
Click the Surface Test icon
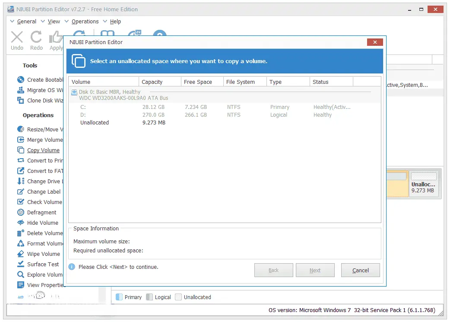pos(21,264)
